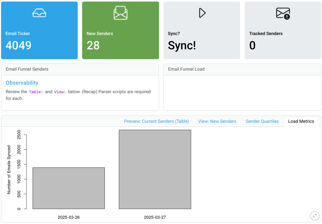
Task: Click the "View:" code label
Action: [60, 92]
